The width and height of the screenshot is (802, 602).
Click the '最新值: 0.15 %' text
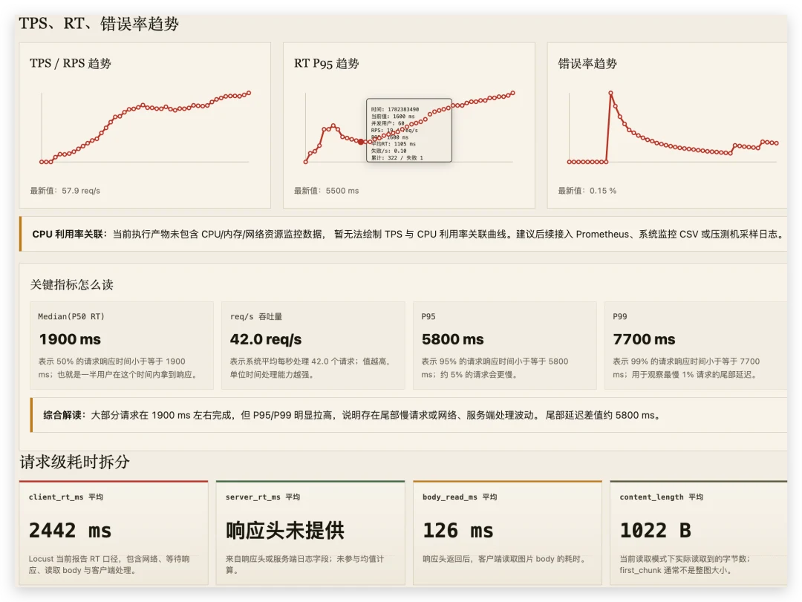tap(587, 191)
